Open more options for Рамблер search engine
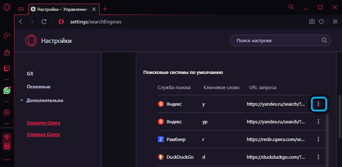This screenshot has height=167, width=342. click(318, 139)
